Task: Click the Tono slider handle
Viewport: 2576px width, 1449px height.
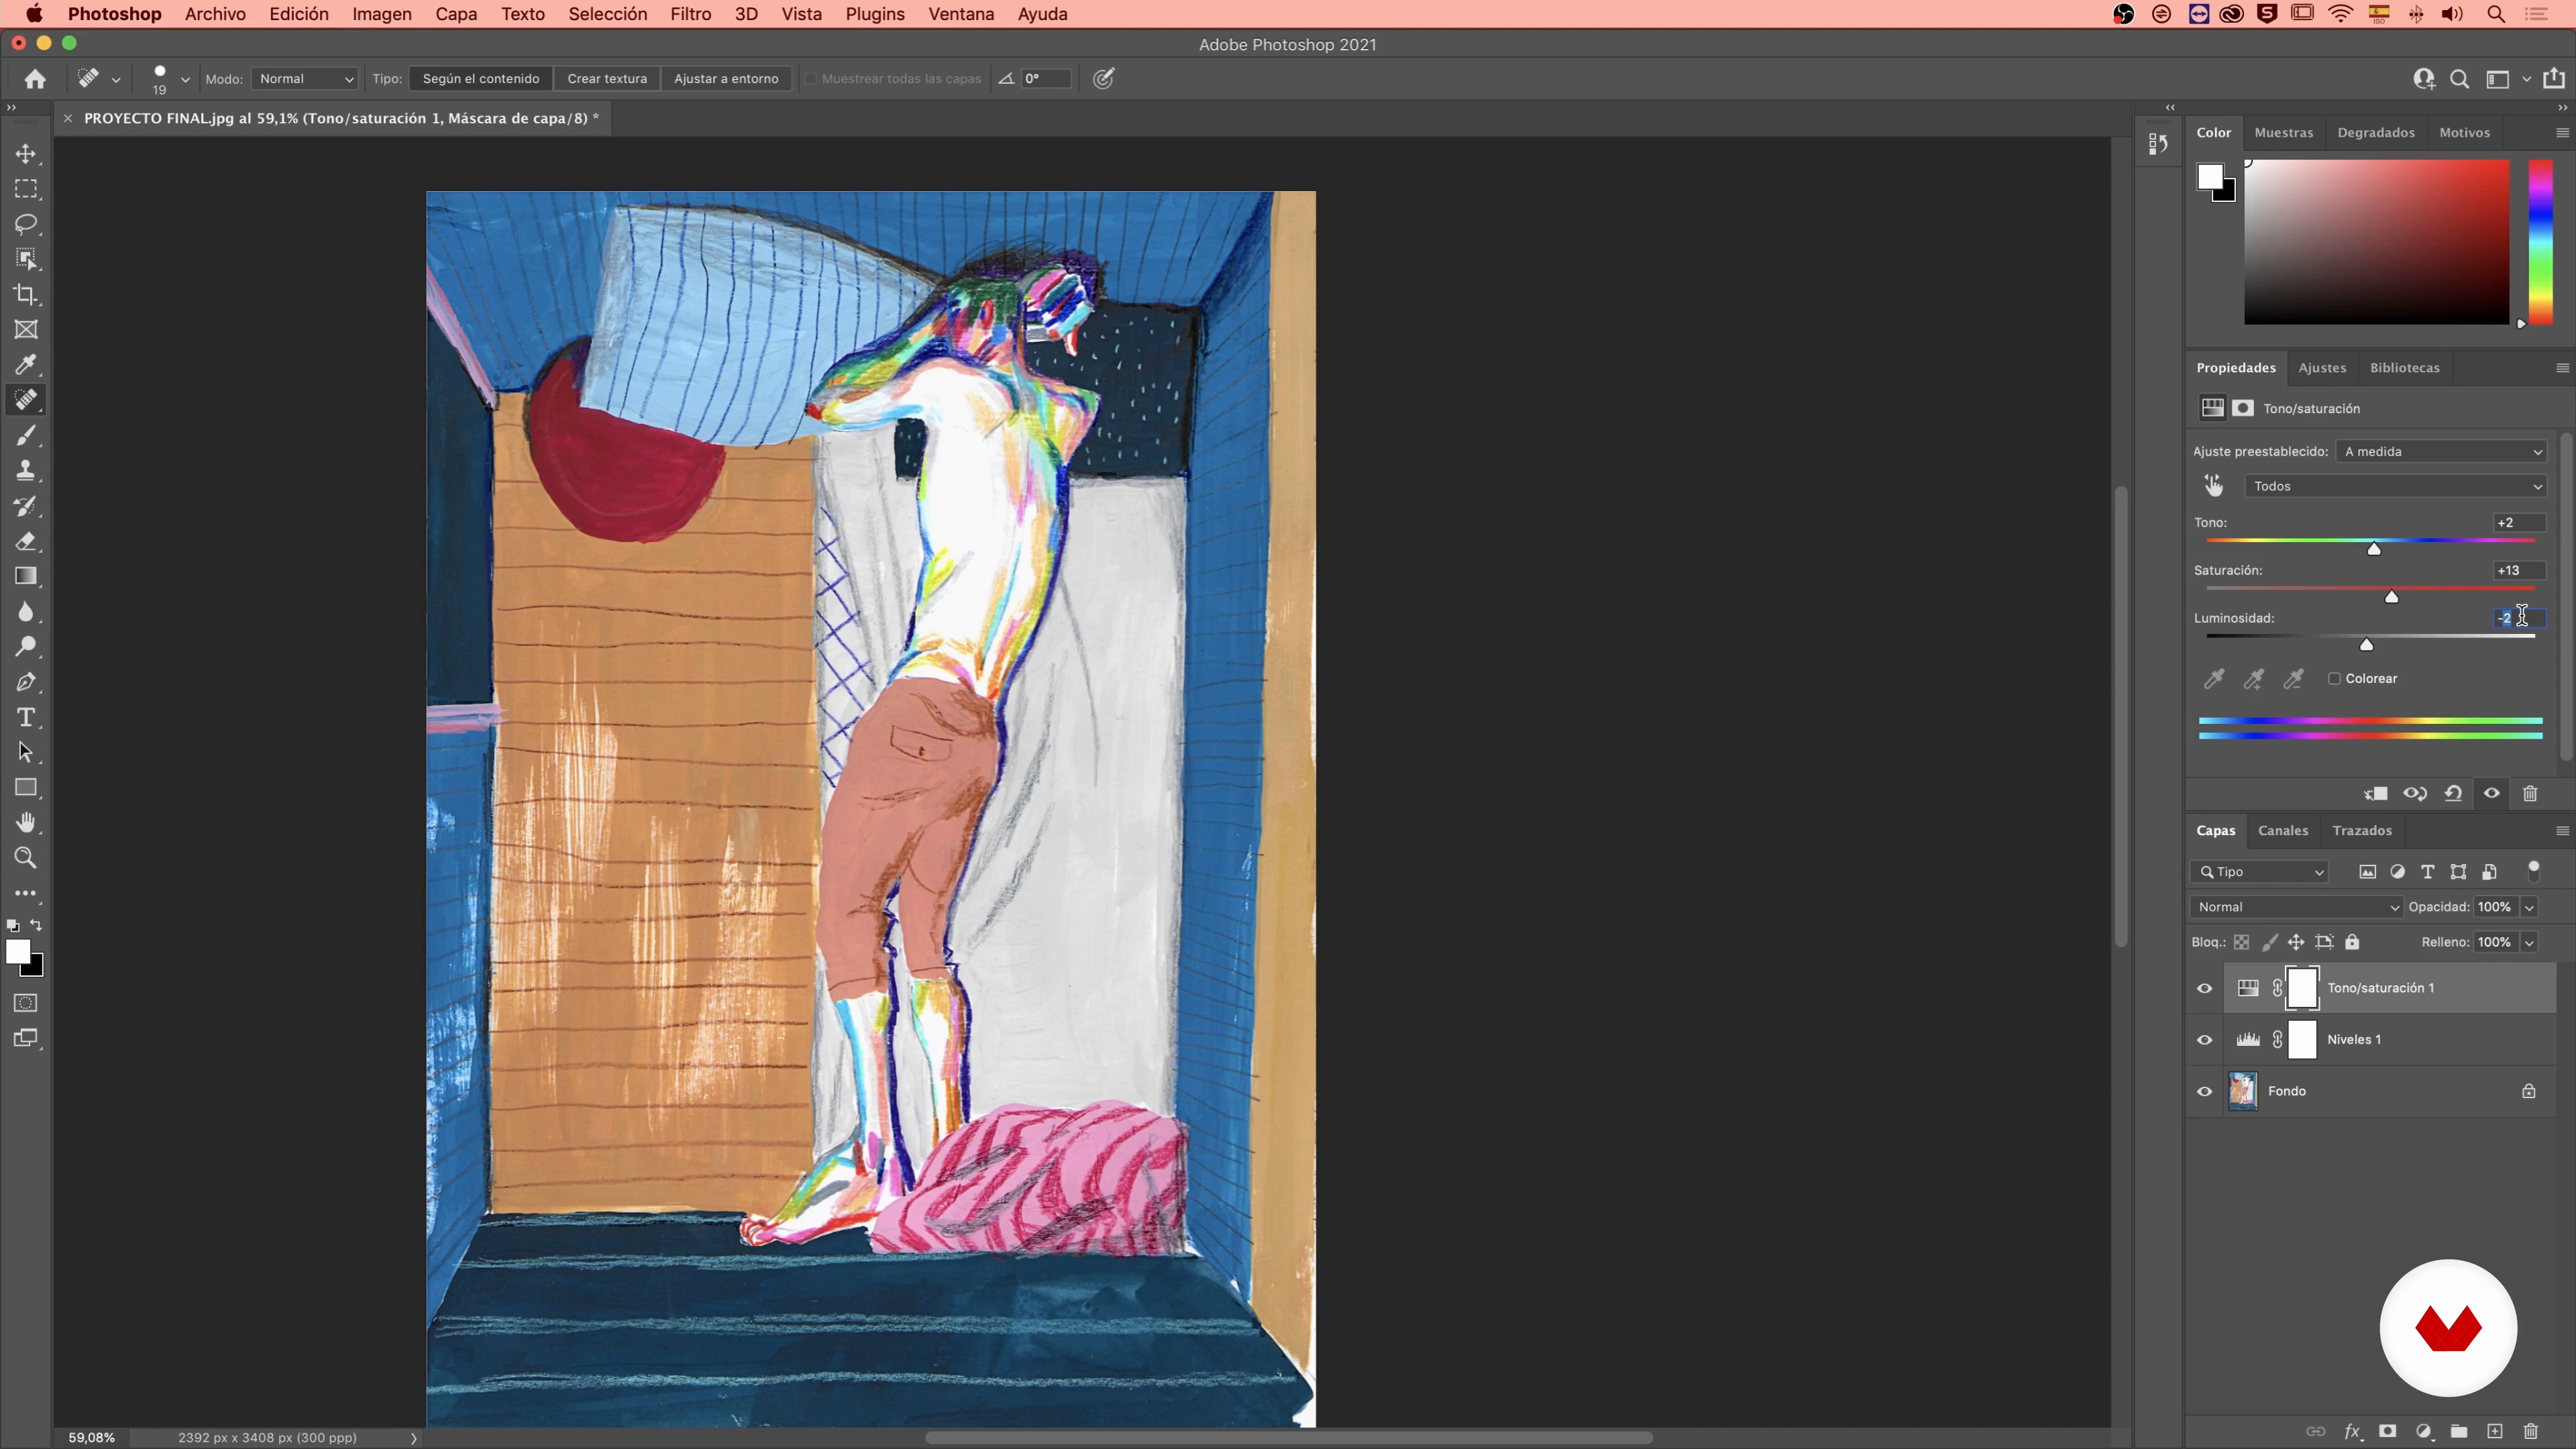Action: pos(2374,549)
